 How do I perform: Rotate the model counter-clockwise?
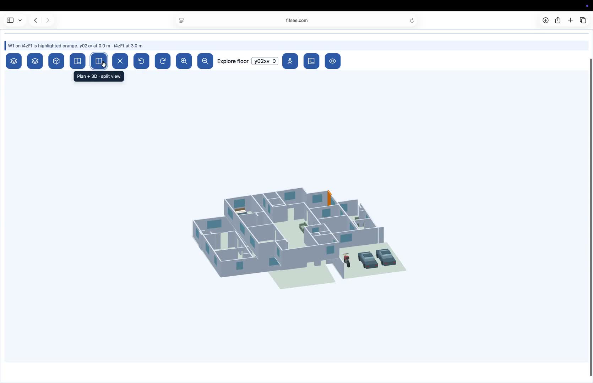coord(141,61)
